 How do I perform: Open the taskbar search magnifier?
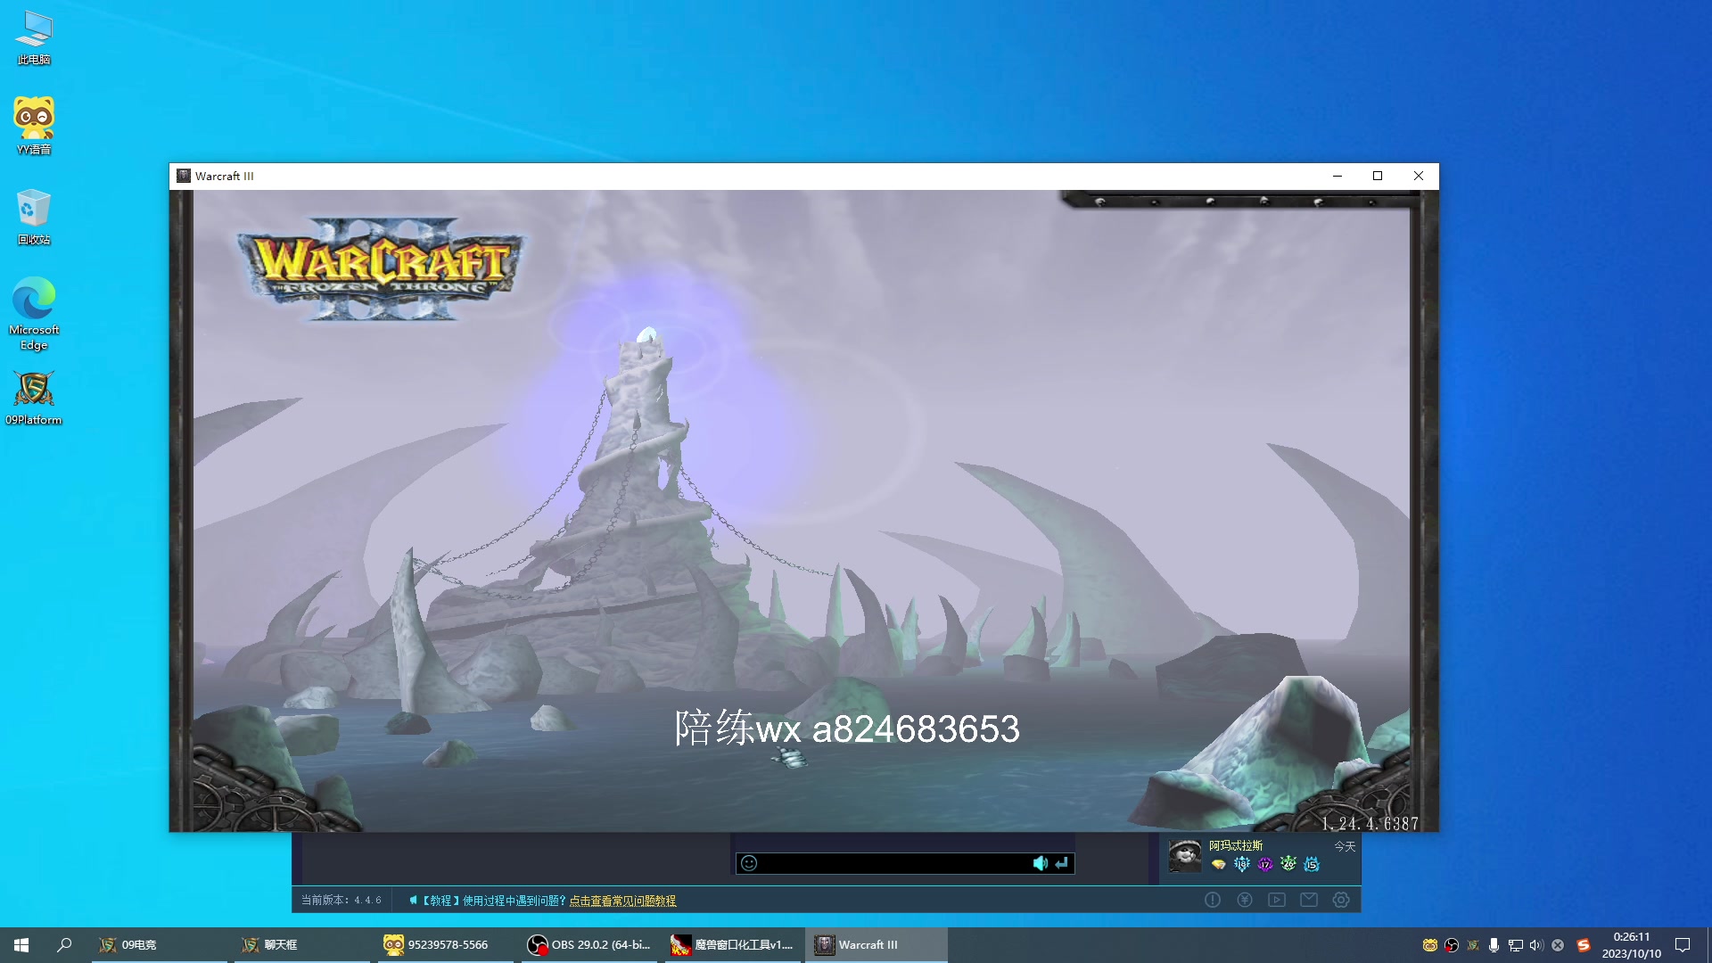coord(64,945)
